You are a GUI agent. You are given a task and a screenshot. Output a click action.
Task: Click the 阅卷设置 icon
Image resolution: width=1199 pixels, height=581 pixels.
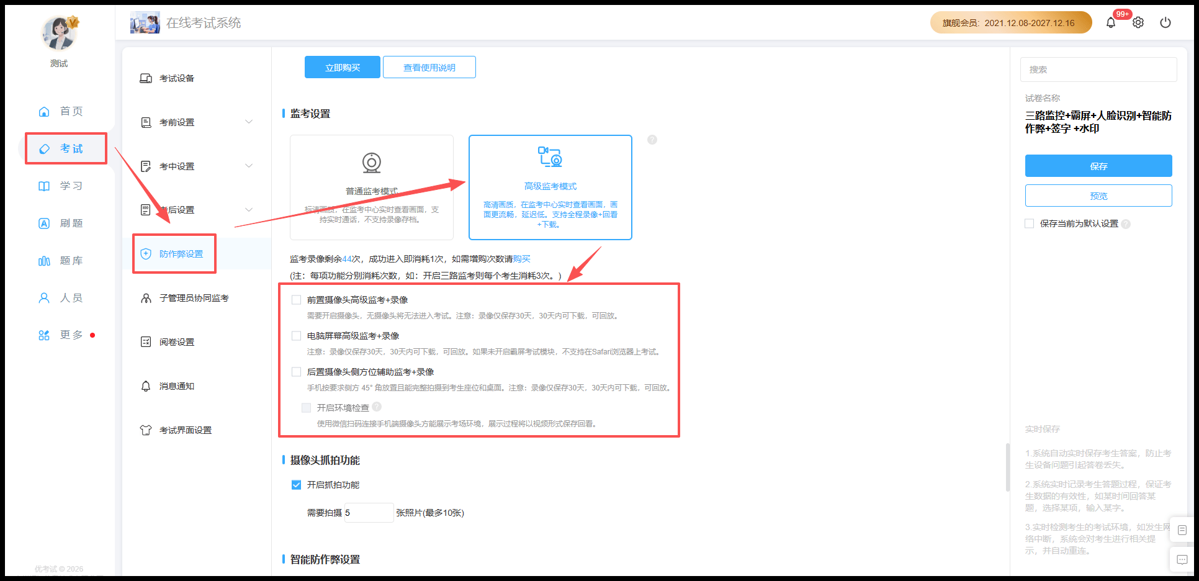pos(146,342)
